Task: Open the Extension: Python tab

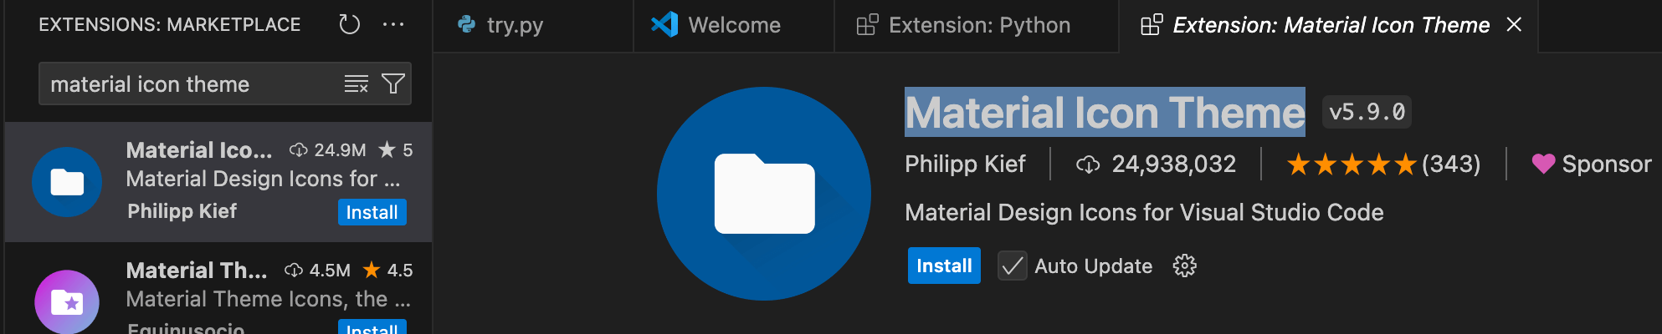Action: pos(978,26)
